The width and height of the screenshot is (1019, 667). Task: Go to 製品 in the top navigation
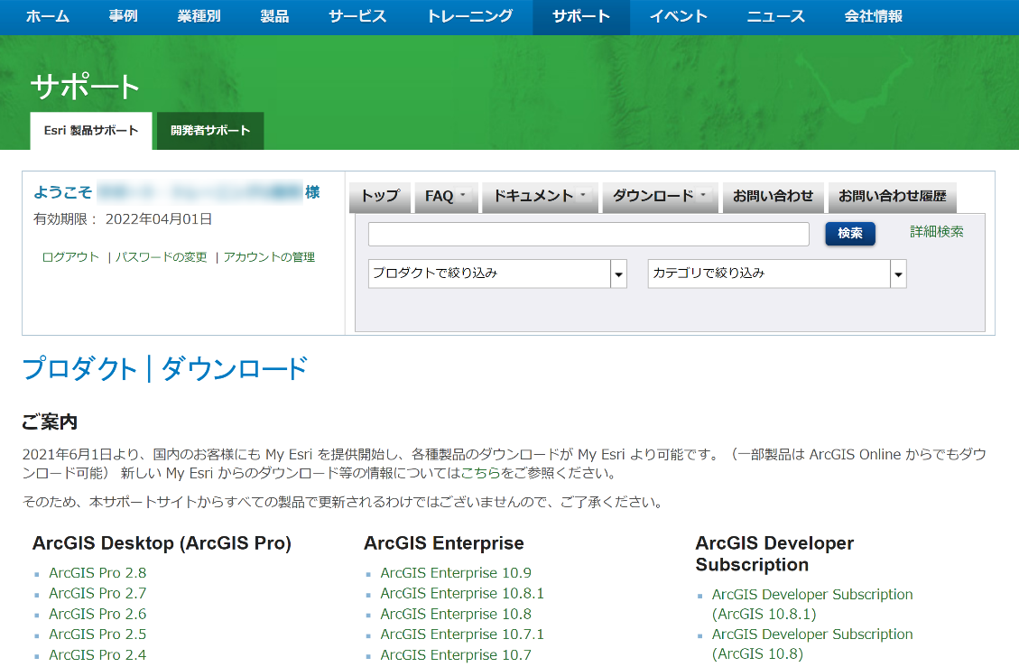(x=274, y=16)
